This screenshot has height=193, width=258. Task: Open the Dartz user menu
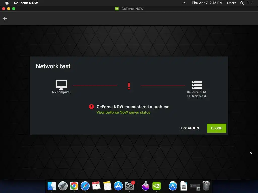pos(232,3)
